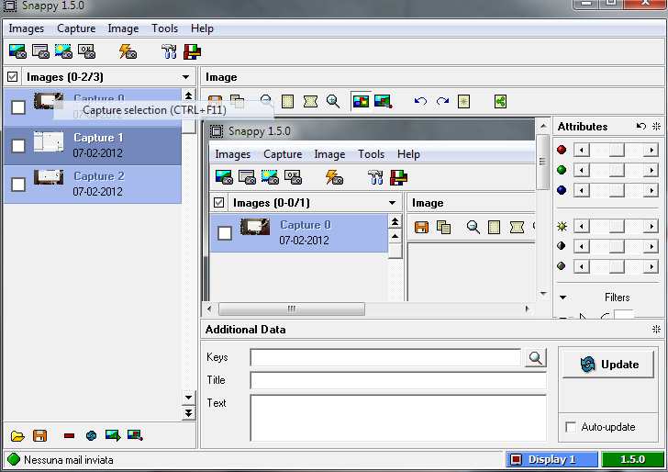Click the green share icon in Image toolbar

[x=500, y=102]
